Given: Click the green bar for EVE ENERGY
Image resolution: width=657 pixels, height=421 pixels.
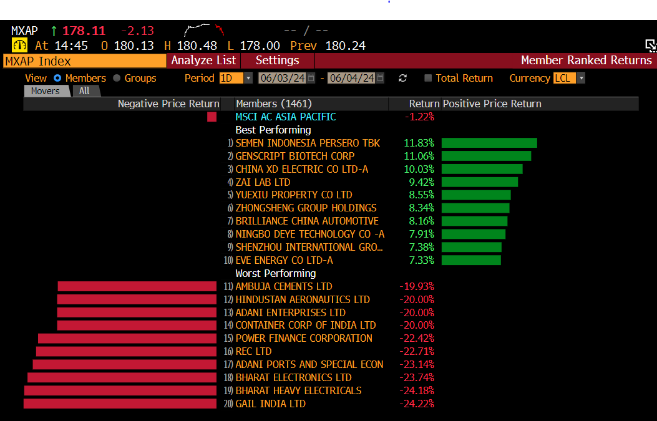Looking at the screenshot, I should pos(471,260).
